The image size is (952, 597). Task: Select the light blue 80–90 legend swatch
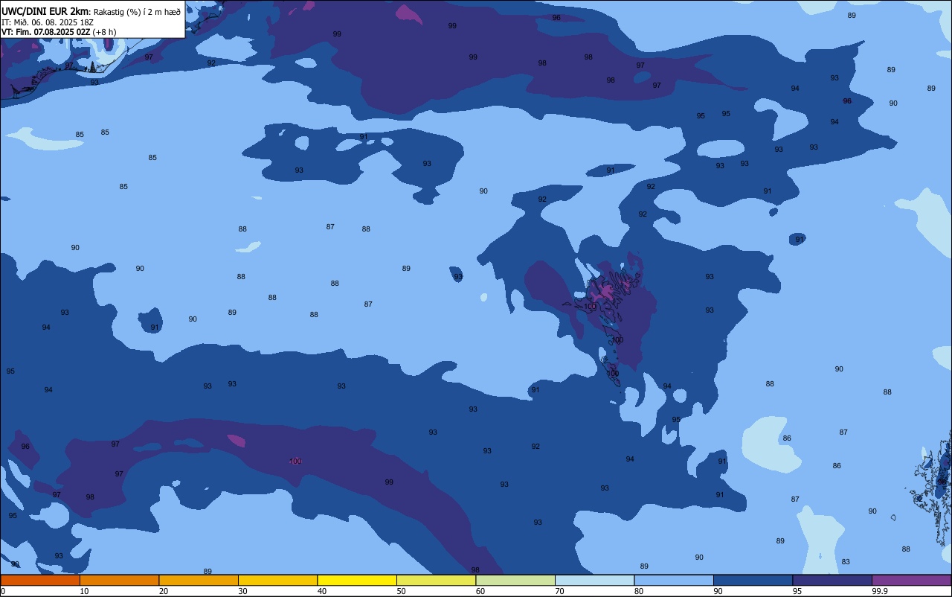pyautogui.click(x=674, y=580)
